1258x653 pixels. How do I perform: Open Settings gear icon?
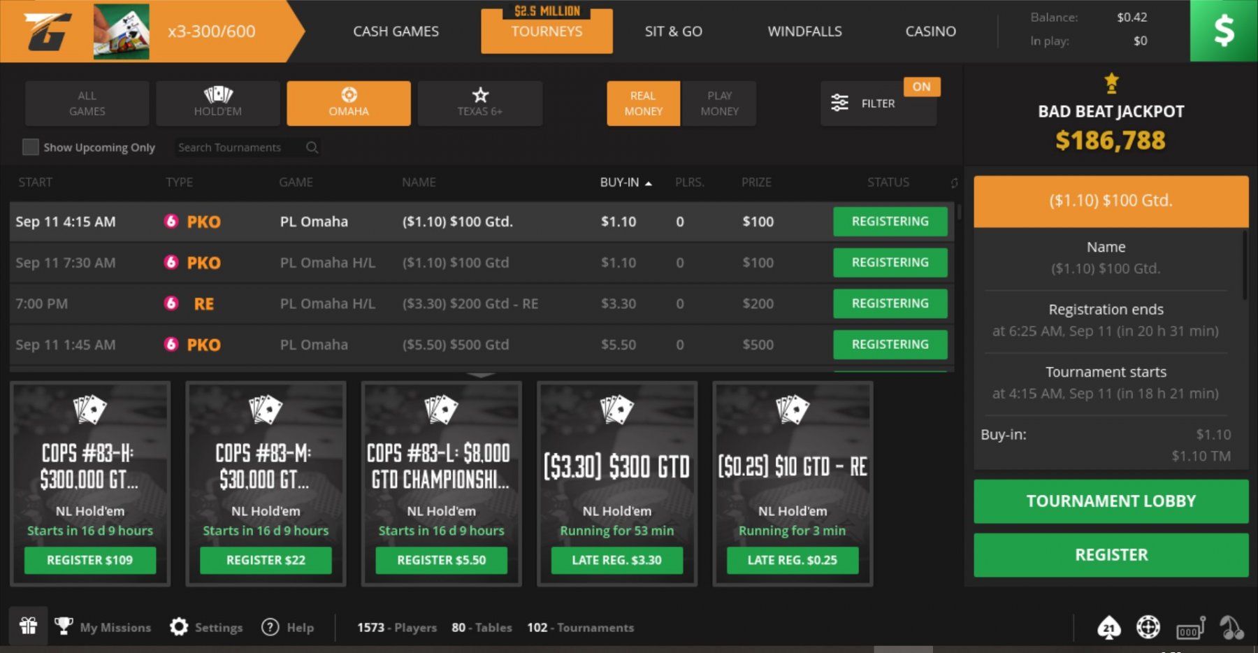pyautogui.click(x=179, y=627)
